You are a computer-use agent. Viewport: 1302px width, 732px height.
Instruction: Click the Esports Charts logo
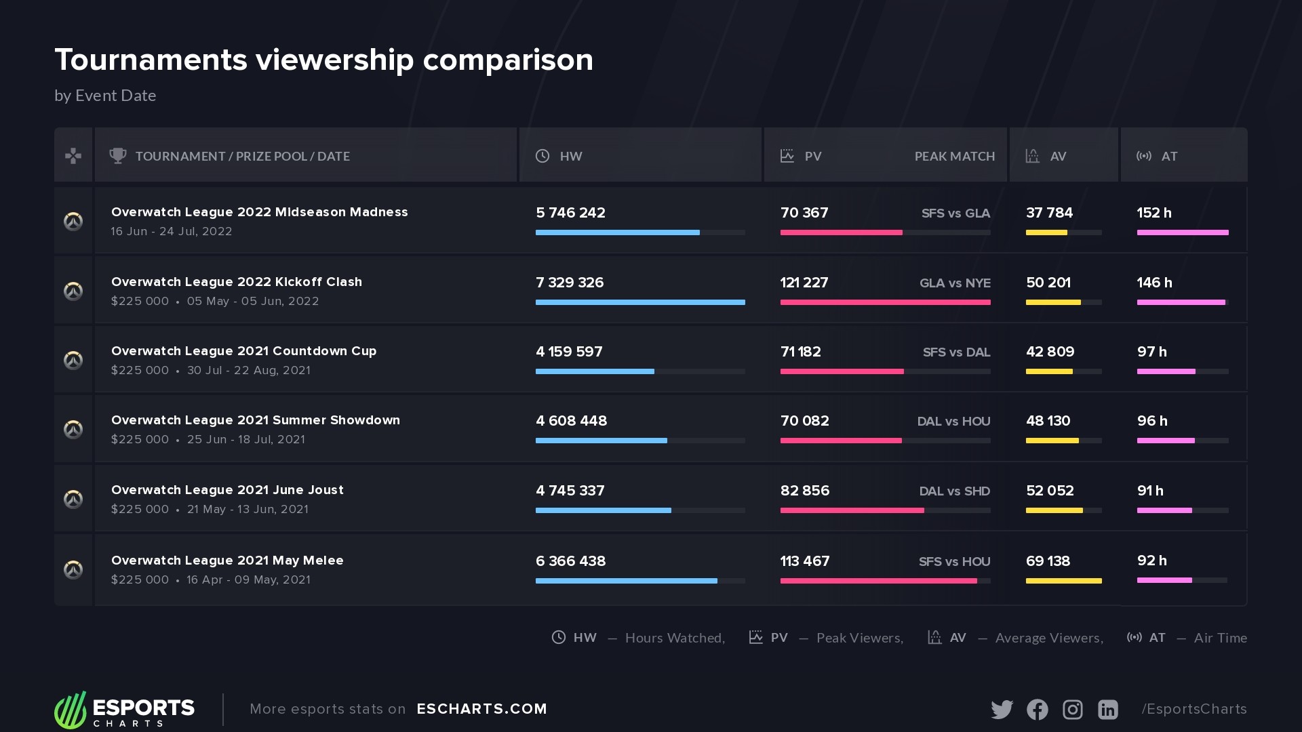(124, 710)
